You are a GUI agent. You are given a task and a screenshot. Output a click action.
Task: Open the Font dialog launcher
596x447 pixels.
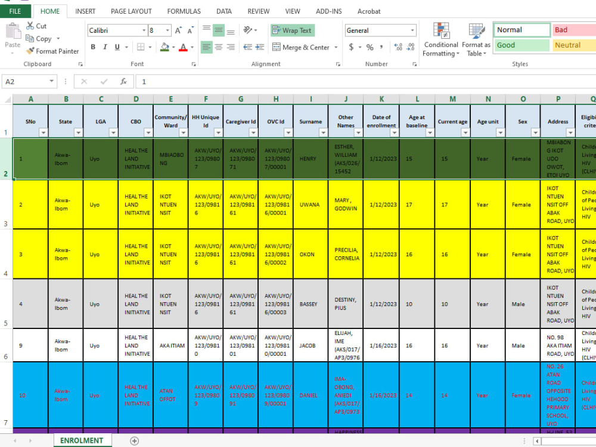pos(194,64)
